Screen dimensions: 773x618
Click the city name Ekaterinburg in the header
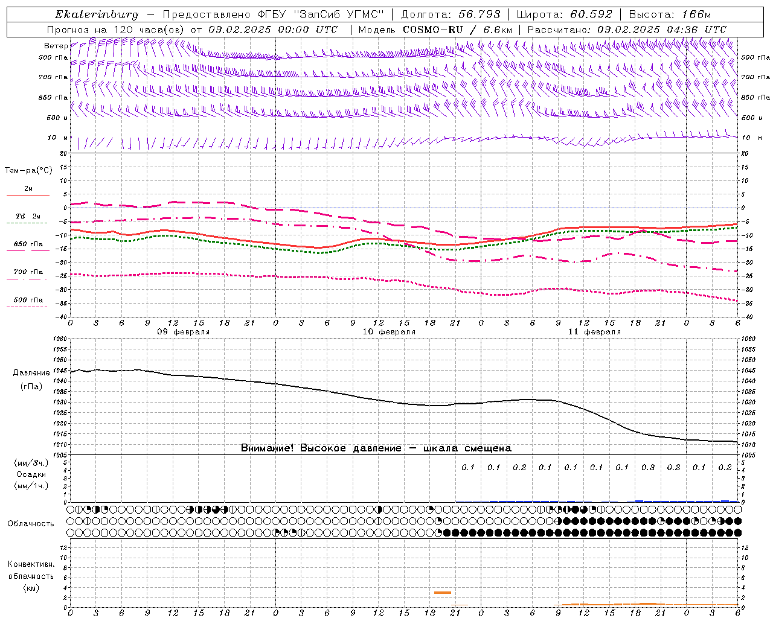pos(97,14)
